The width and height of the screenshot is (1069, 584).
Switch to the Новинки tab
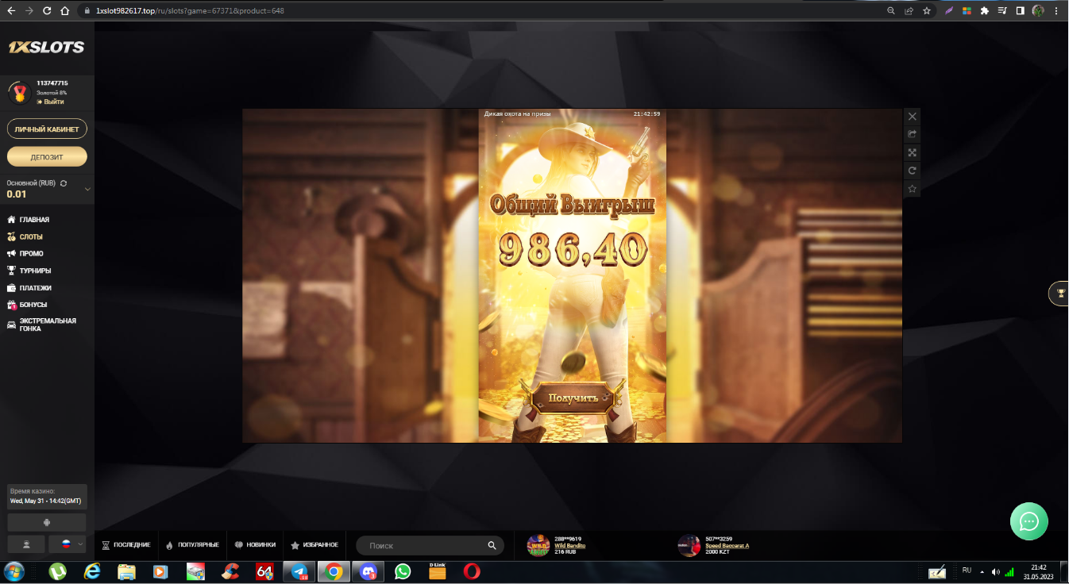256,545
